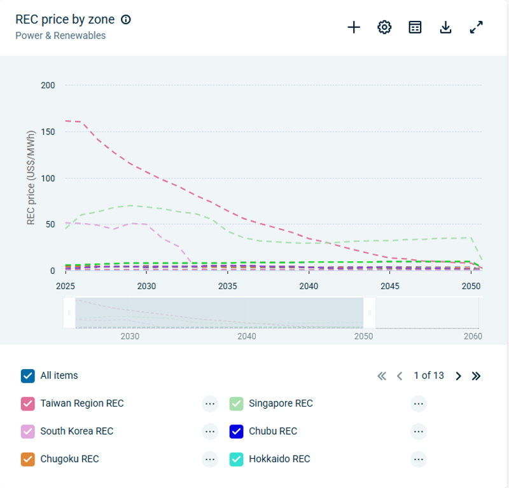Click right handle of range slider

tap(369, 313)
